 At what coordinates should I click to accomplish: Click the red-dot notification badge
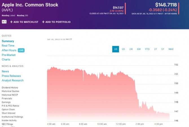tap(4, 22)
